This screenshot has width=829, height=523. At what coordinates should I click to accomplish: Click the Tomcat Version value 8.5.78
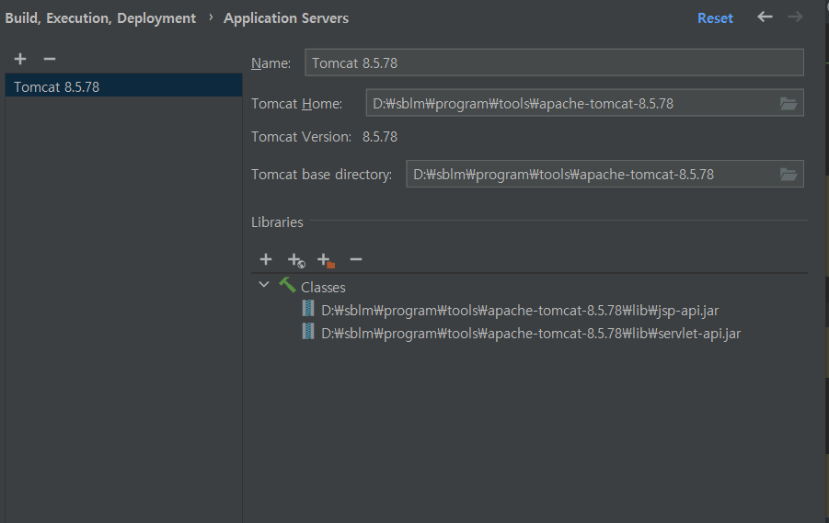[380, 137]
